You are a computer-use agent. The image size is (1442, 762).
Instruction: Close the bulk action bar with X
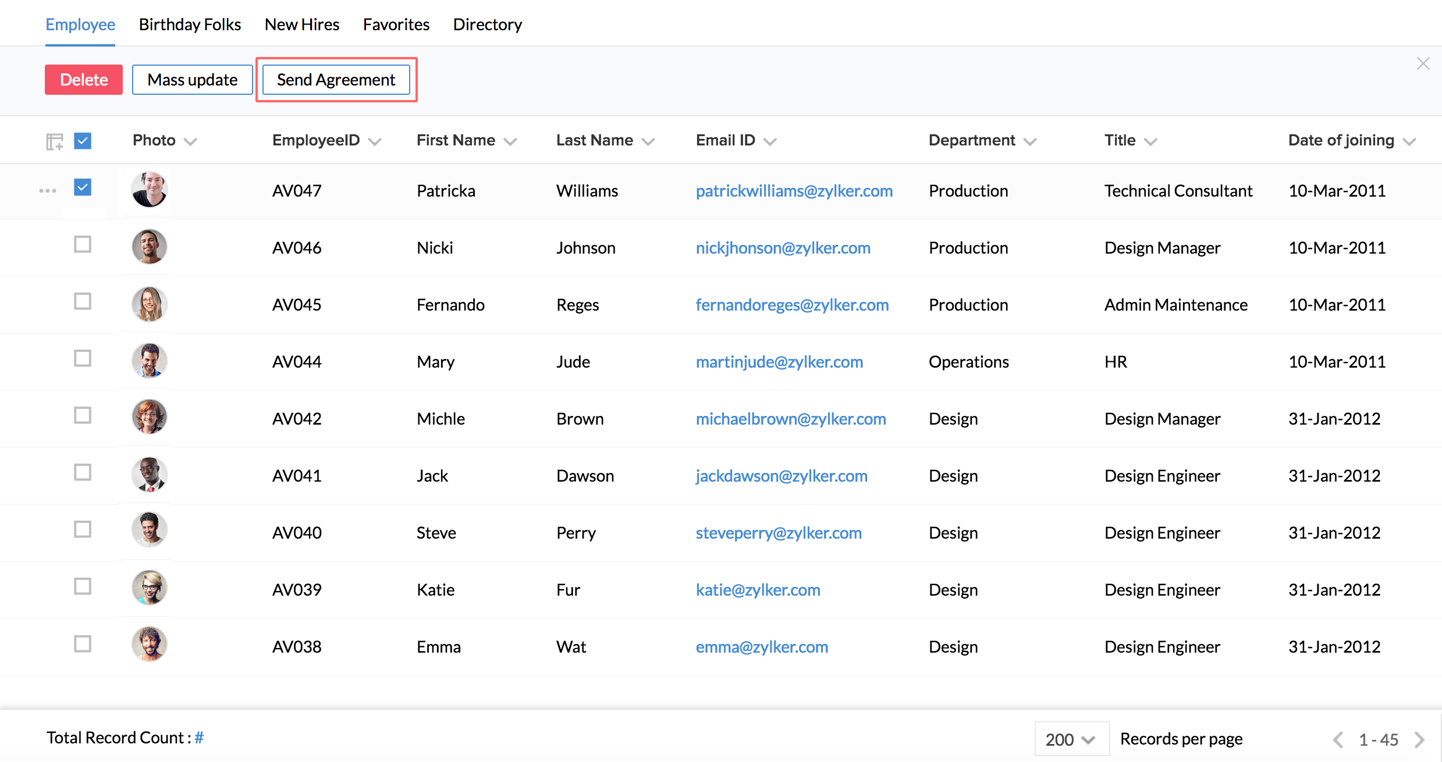(1423, 63)
